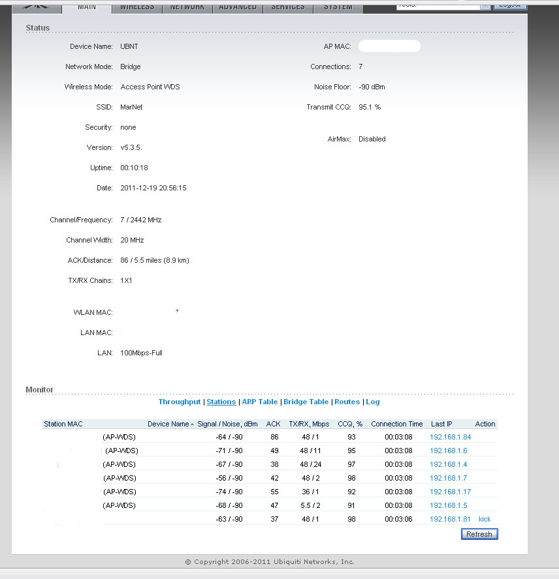Screen dimensions: 559x579
Task: Expand the Tools dropdown
Action: [443, 6]
